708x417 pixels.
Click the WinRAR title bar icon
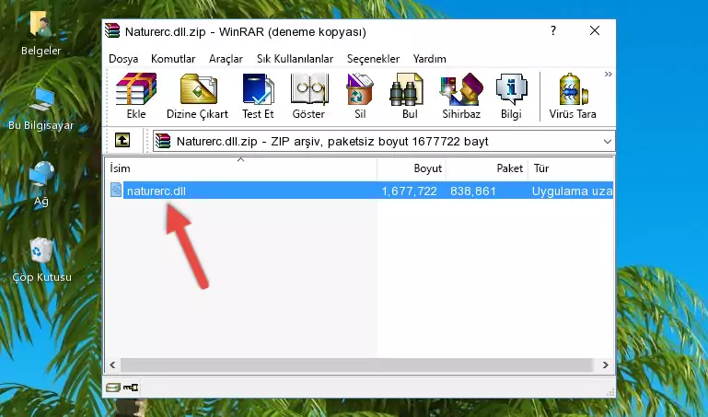tap(112, 30)
